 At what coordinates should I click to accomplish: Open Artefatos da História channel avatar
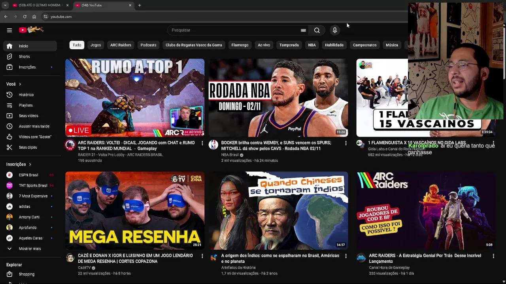pyautogui.click(x=213, y=258)
